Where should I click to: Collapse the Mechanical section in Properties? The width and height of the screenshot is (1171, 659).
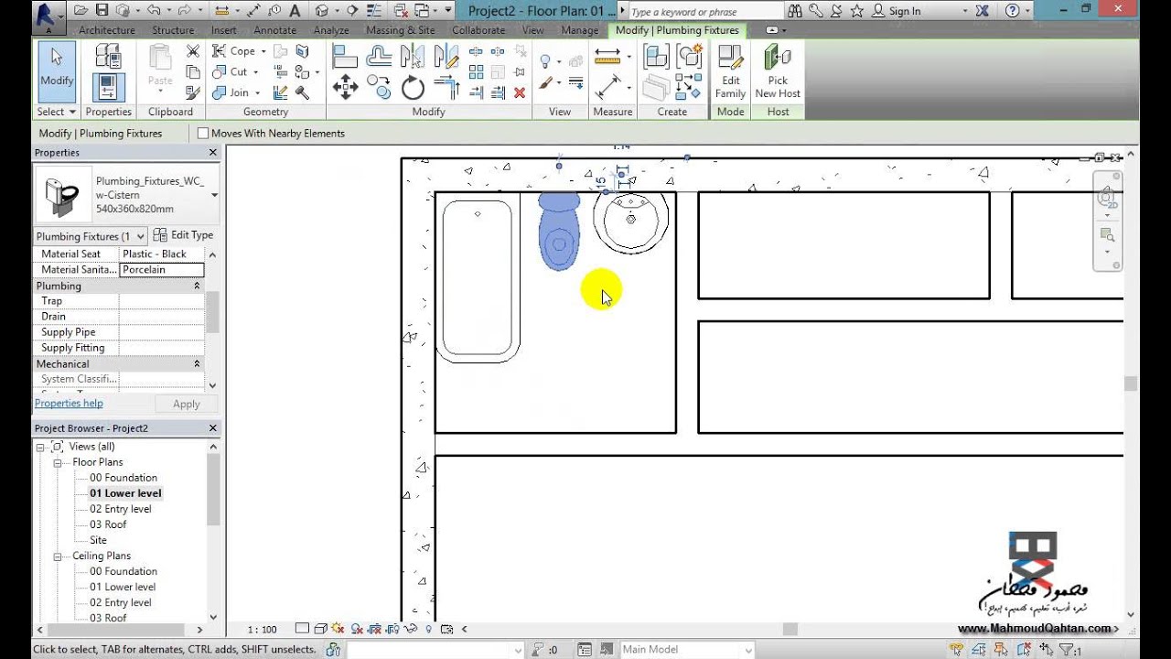click(x=197, y=364)
